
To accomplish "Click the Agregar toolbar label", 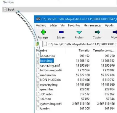I will coord(43,37).
